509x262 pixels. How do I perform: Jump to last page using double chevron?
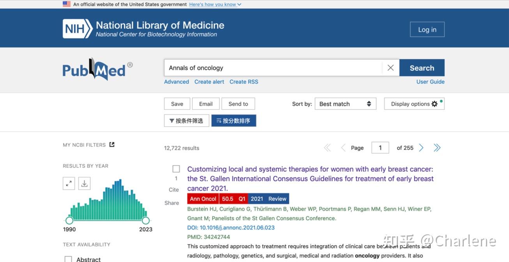pyautogui.click(x=437, y=148)
